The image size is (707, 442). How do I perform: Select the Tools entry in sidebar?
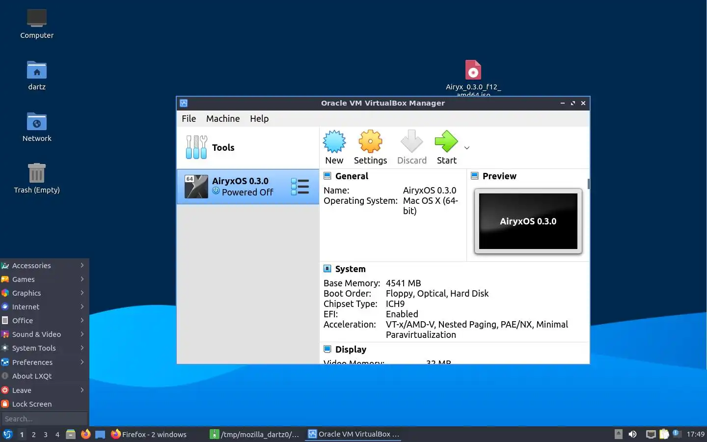click(248, 147)
